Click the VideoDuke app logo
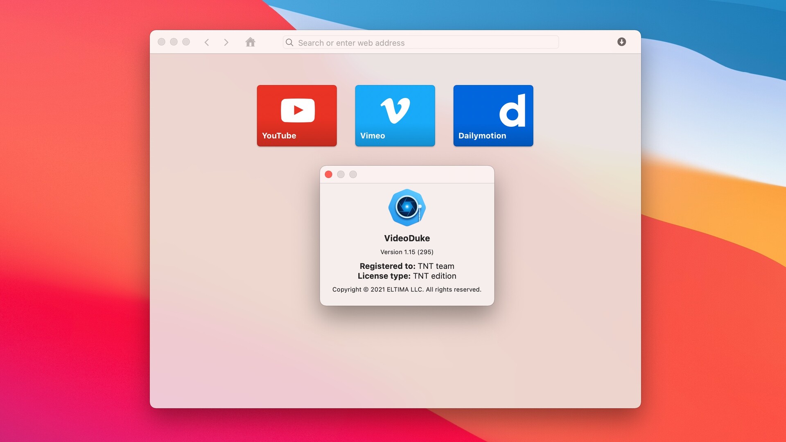Viewport: 786px width, 442px height. 407,207
